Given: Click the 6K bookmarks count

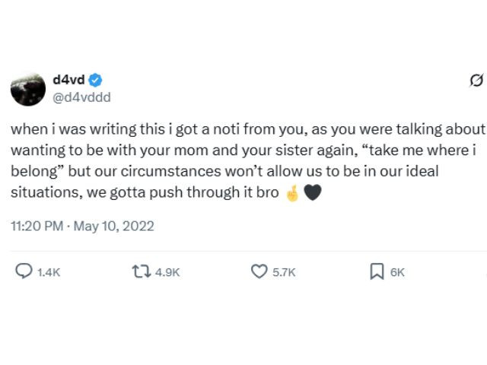Looking at the screenshot, I should tap(397, 272).
